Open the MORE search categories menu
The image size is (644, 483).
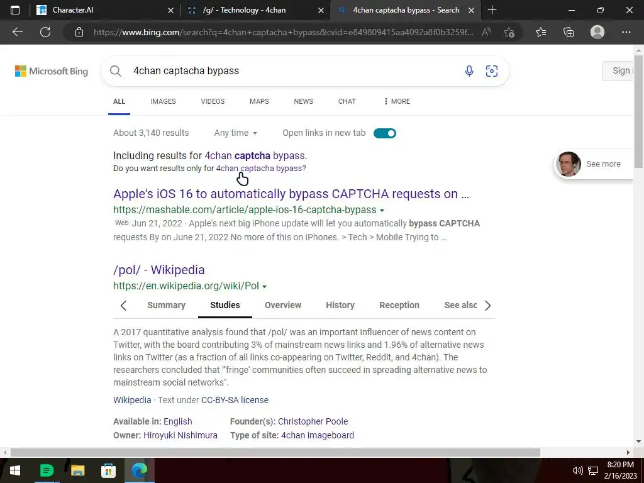[x=397, y=101]
